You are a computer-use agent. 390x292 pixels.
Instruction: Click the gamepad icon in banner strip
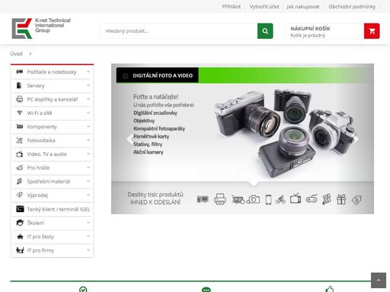pyautogui.click(x=312, y=199)
